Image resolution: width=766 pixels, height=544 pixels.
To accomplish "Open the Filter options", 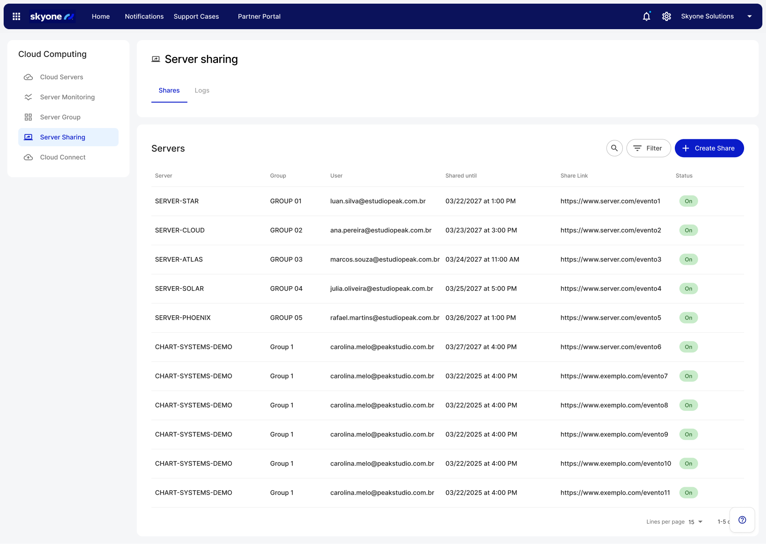I will tap(648, 148).
